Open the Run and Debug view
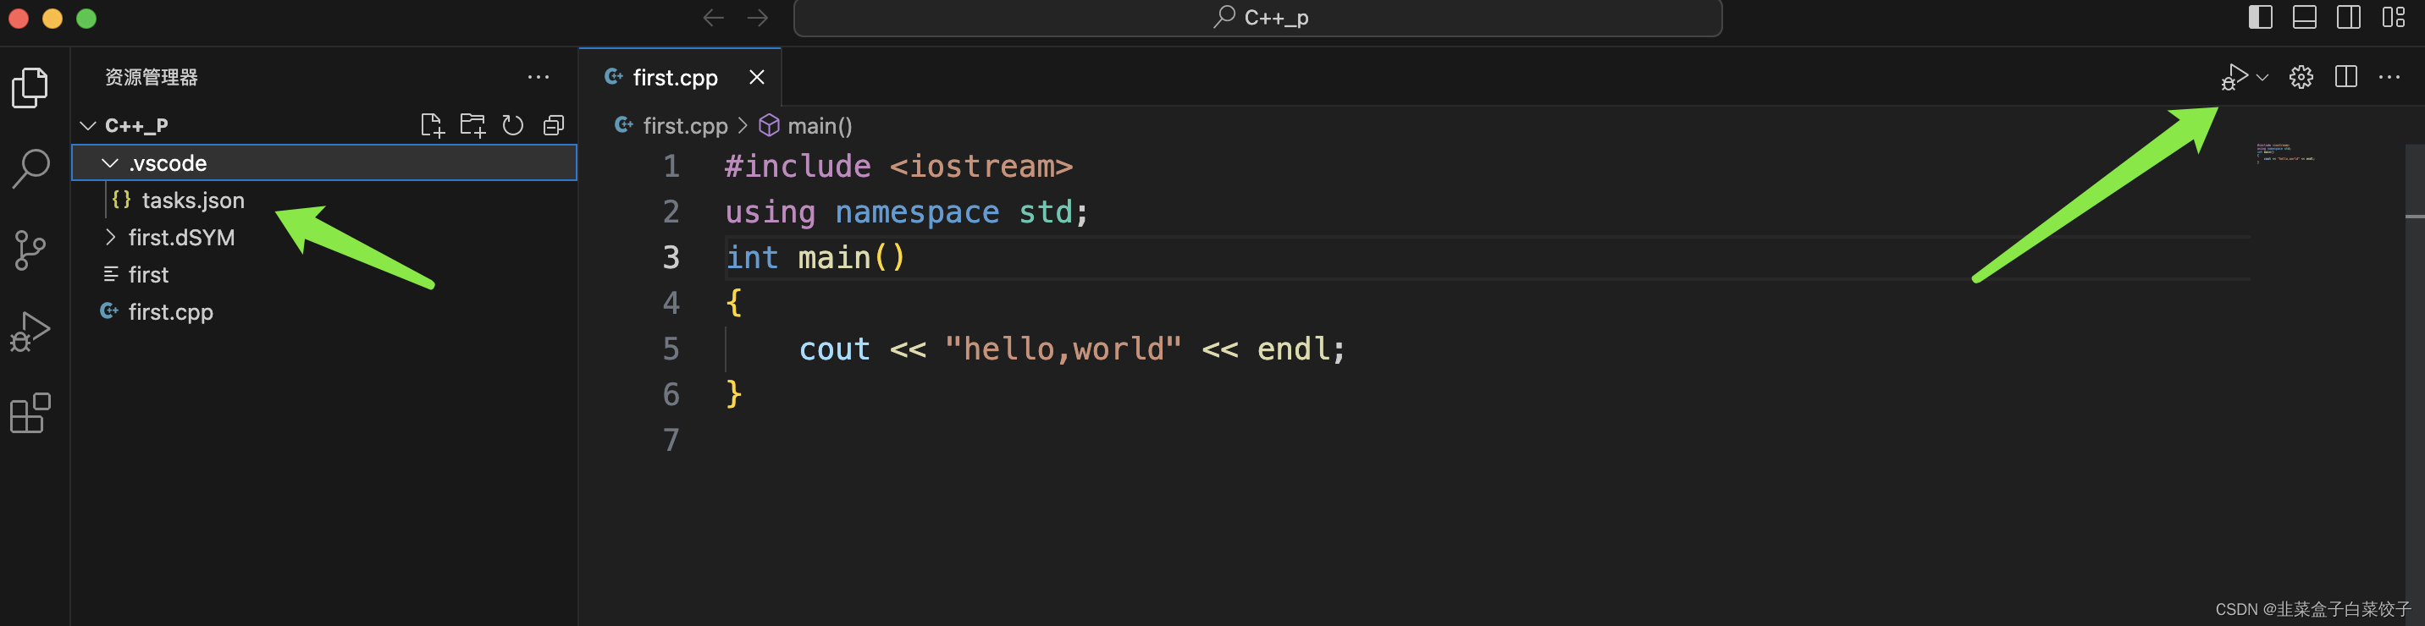 (30, 332)
